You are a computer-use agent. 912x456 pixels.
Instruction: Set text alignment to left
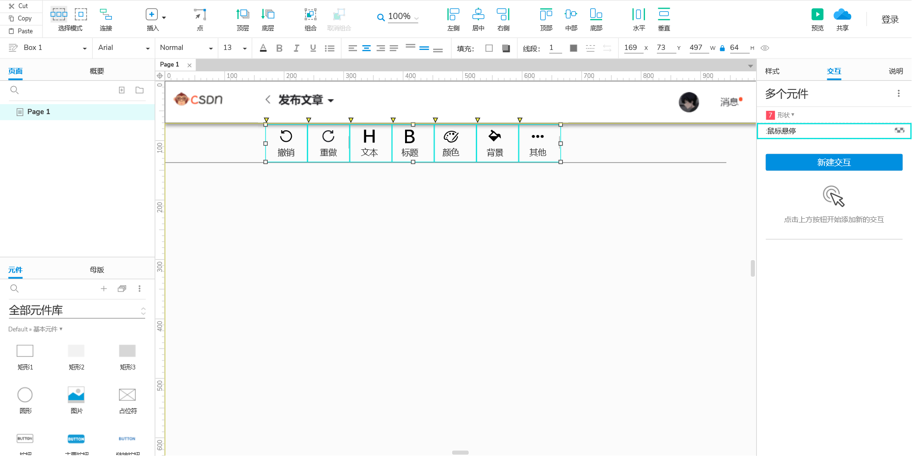click(352, 48)
